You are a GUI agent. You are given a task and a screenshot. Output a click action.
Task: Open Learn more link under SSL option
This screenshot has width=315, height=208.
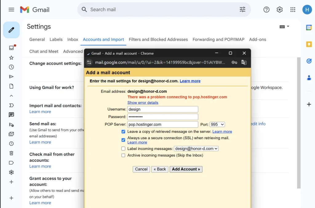point(137,142)
